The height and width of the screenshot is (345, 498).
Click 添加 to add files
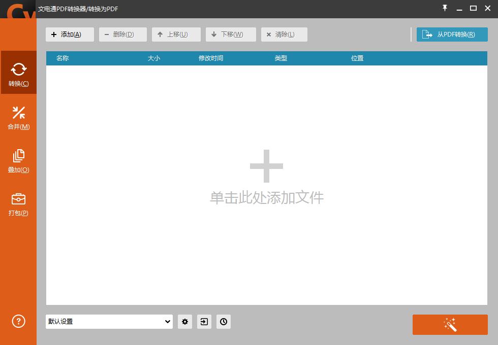pyautogui.click(x=70, y=34)
